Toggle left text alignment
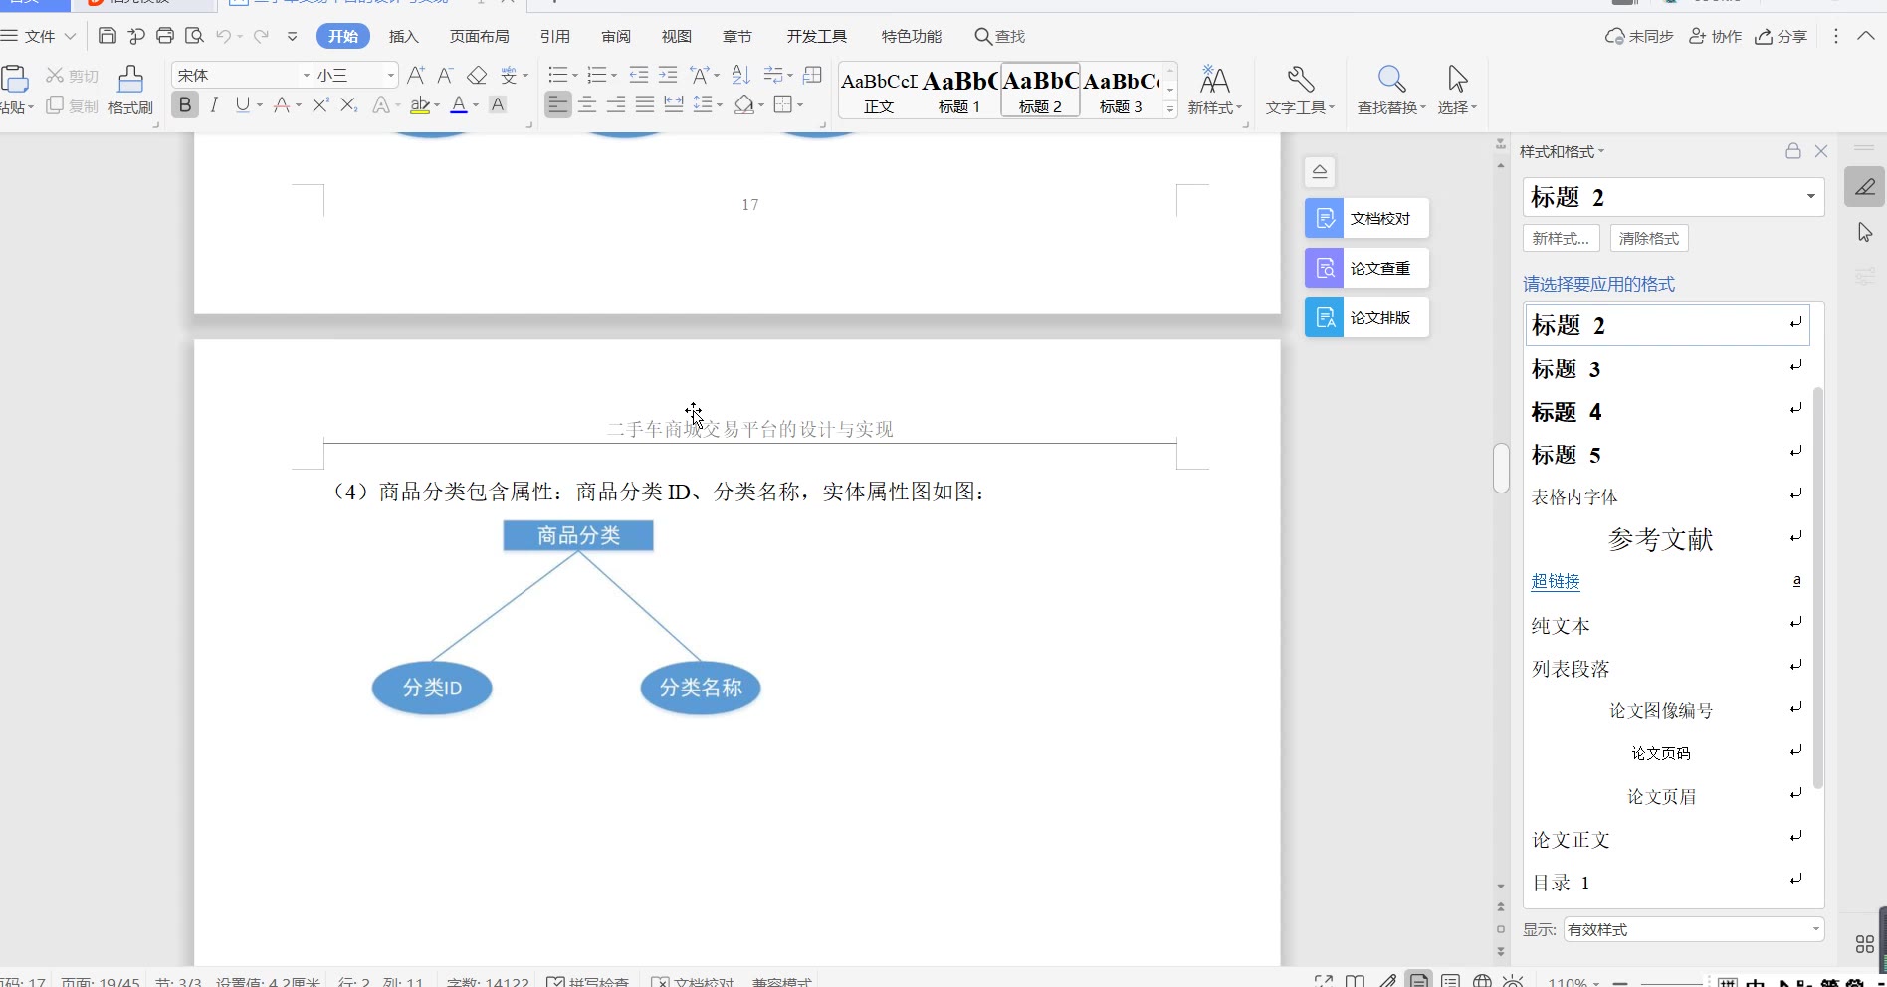Viewport: 1887px width, 987px height. point(558,104)
